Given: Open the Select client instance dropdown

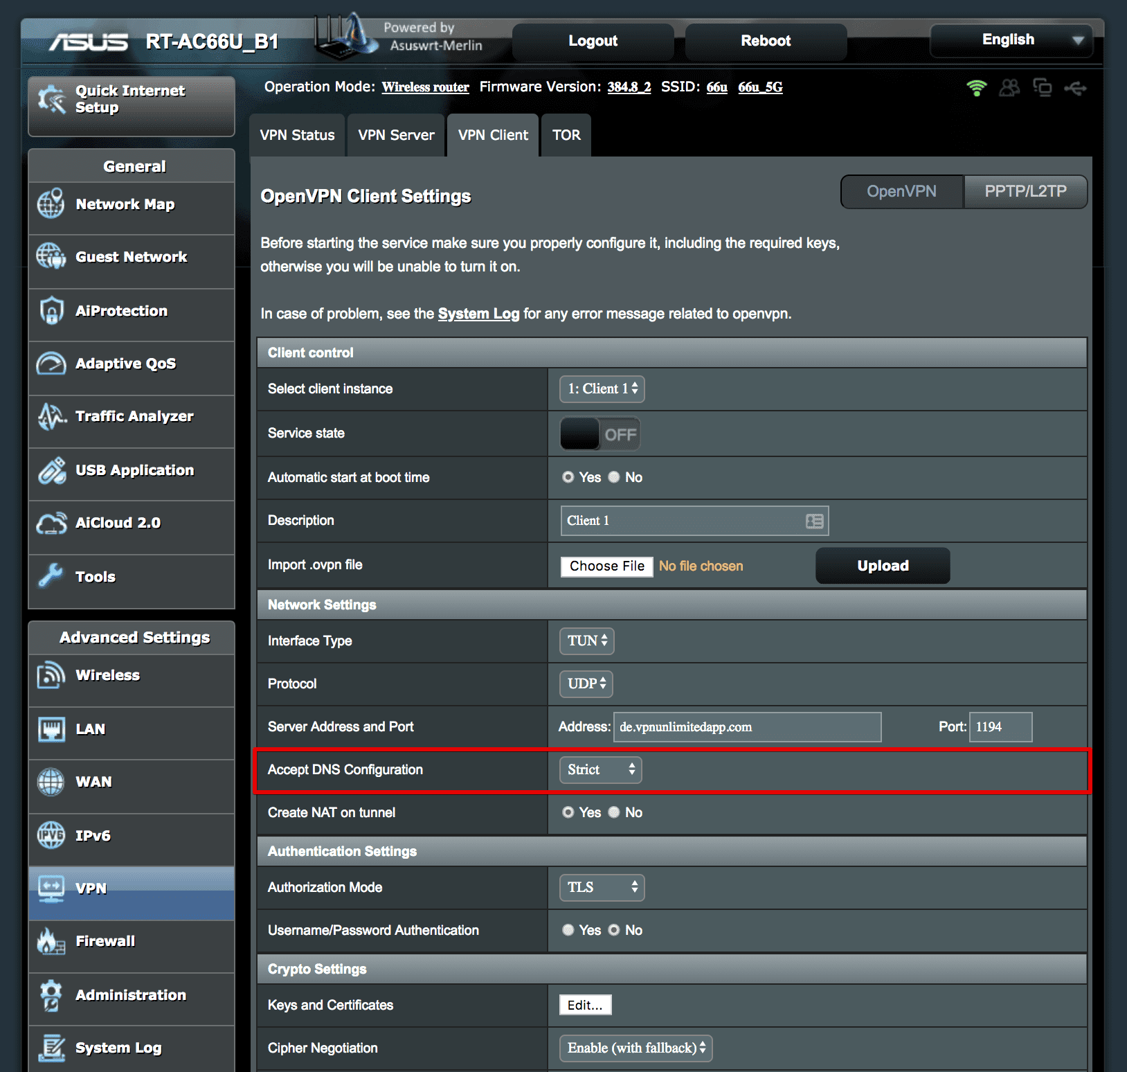Looking at the screenshot, I should [x=601, y=388].
